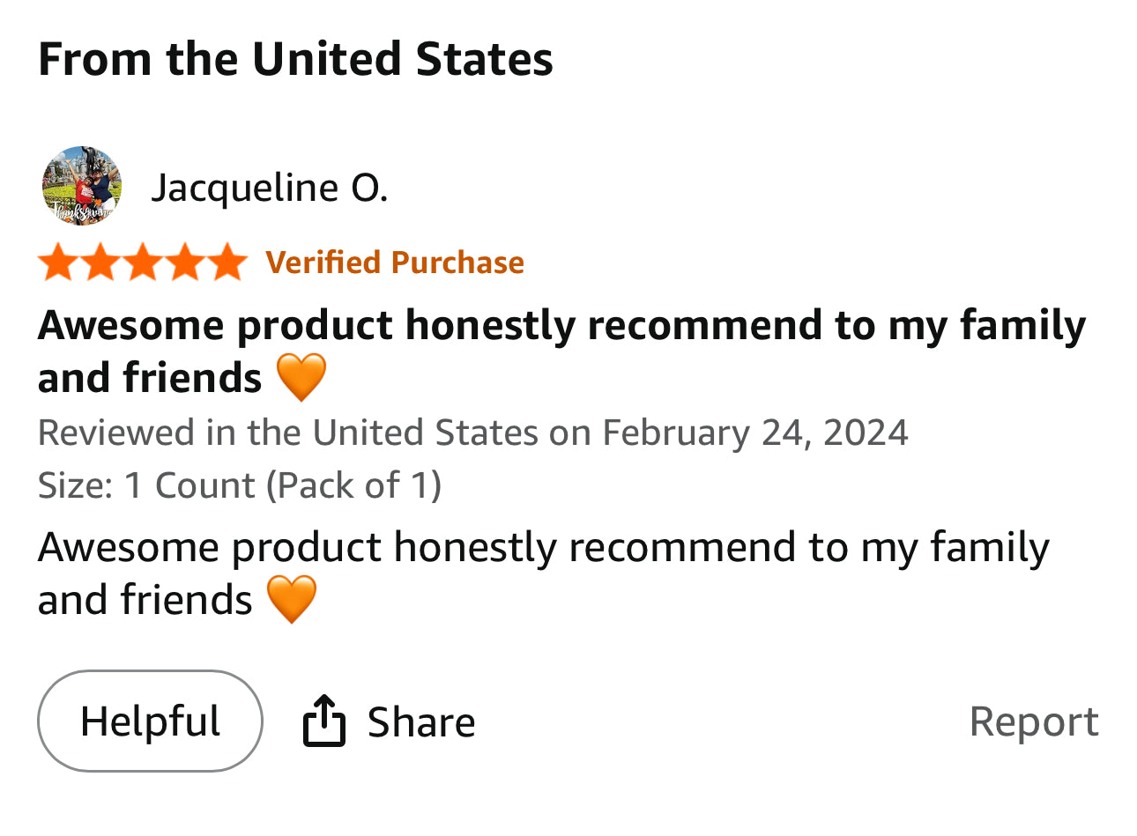1137x836 pixels.
Task: Click the fourth orange rating star
Action: (185, 263)
